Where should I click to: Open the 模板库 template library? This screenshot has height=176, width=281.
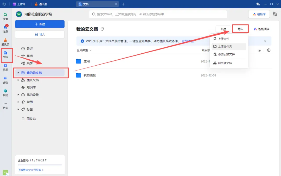click(259, 14)
